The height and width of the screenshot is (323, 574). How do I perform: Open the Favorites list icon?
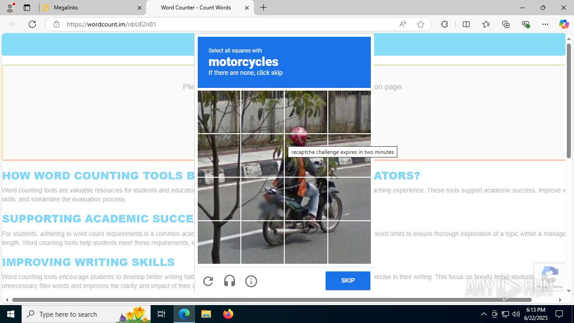[486, 24]
